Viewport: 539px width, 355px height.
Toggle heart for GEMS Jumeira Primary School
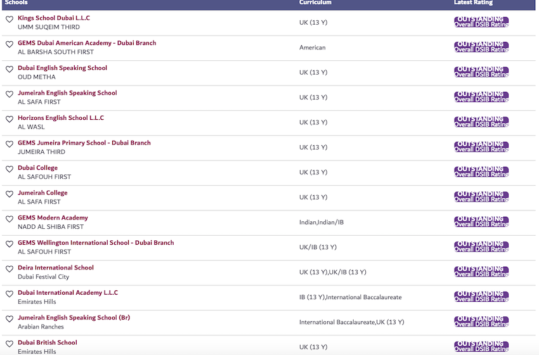coord(10,145)
